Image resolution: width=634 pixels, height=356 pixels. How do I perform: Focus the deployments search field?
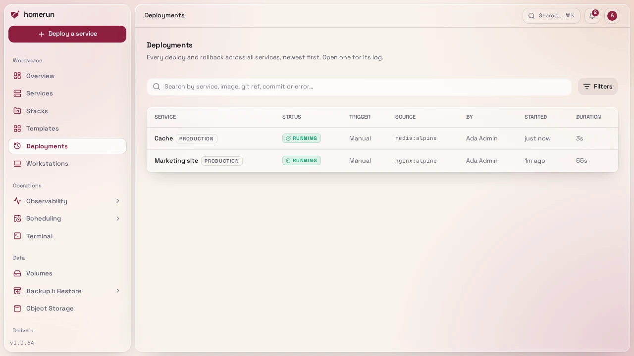coord(359,87)
